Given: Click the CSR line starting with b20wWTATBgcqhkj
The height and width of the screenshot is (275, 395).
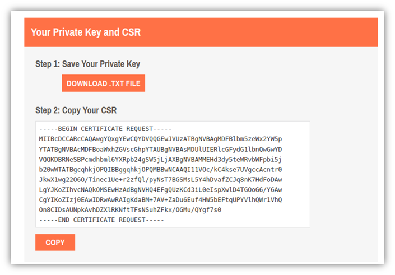Looking at the screenshot, I should [x=160, y=170].
